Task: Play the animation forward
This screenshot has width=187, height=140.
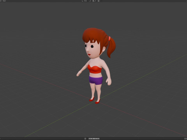Action: click(x=95, y=138)
